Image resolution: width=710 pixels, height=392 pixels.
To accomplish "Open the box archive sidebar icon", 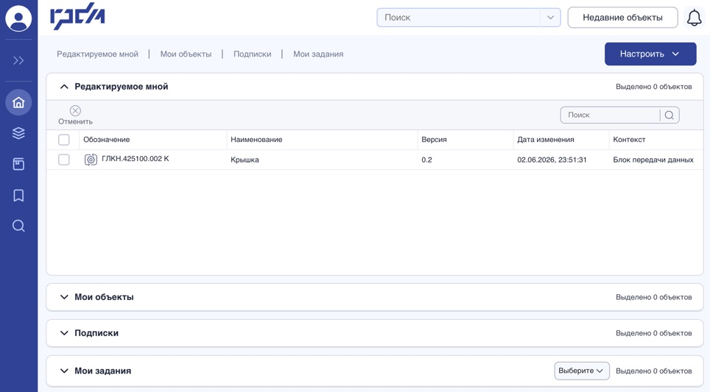I will (x=18, y=164).
